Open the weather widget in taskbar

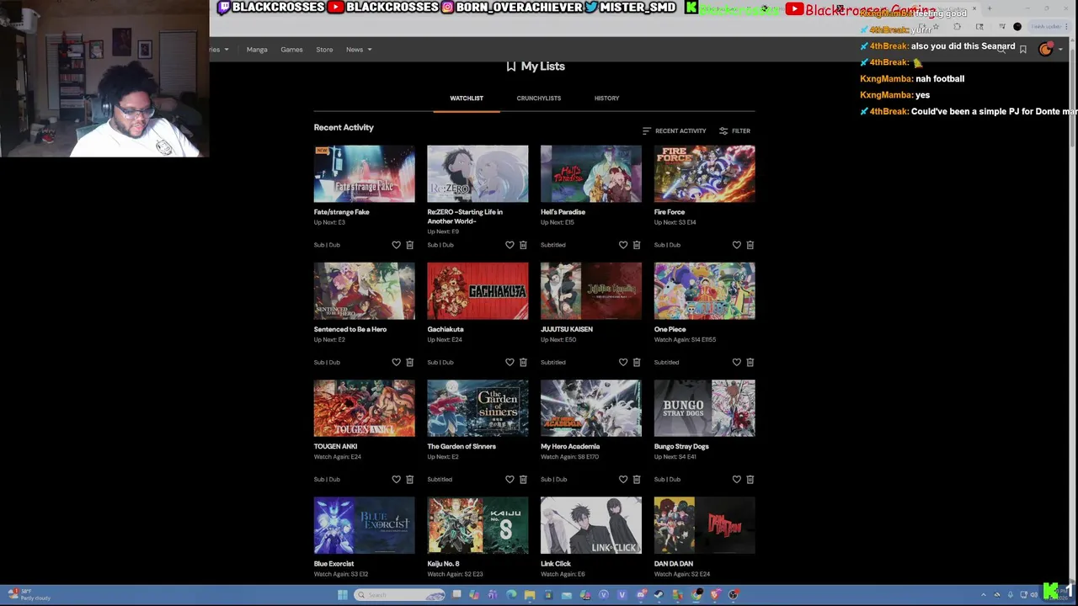(x=29, y=595)
